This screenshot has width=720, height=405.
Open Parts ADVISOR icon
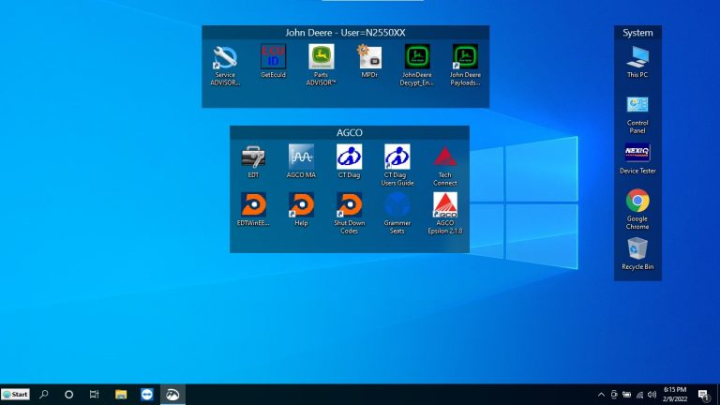321,58
